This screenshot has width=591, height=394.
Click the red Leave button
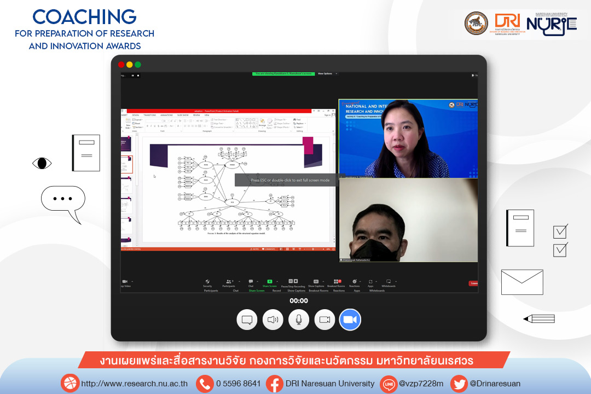(473, 283)
